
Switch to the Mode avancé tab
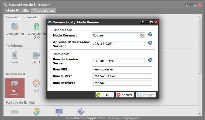click(x=44, y=11)
